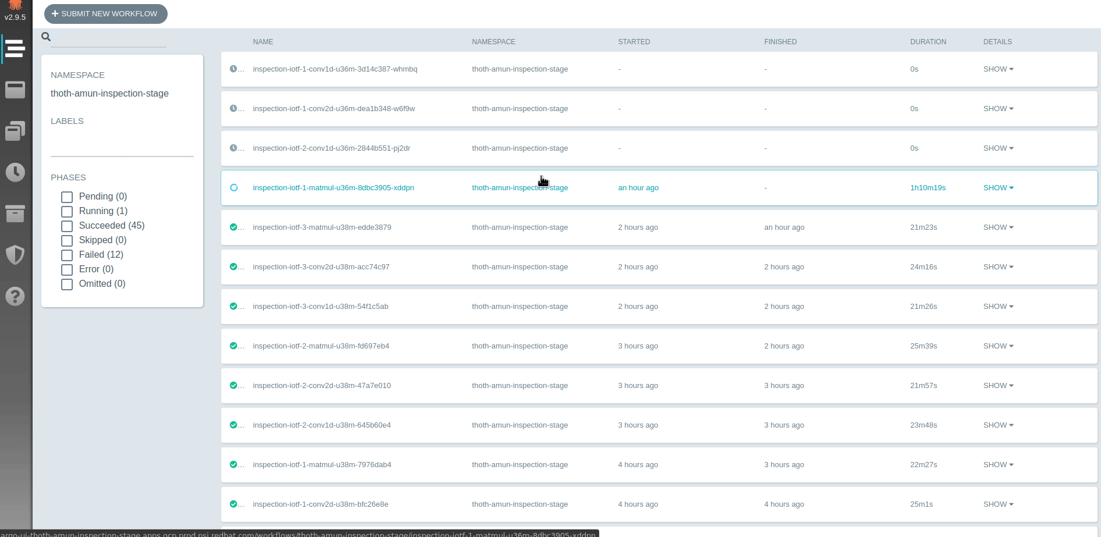Expand SHOW details for iotf-3-matmul-u38m-edde3879
This screenshot has width=1101, height=537.
pyautogui.click(x=999, y=227)
